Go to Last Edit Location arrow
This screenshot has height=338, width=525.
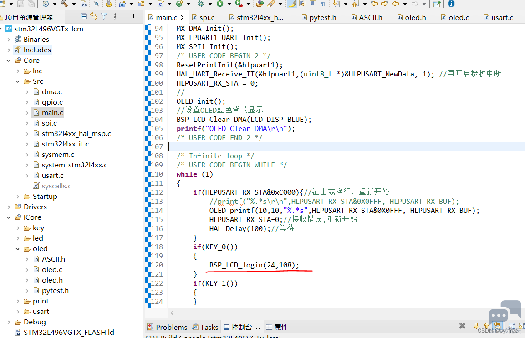tap(374, 4)
